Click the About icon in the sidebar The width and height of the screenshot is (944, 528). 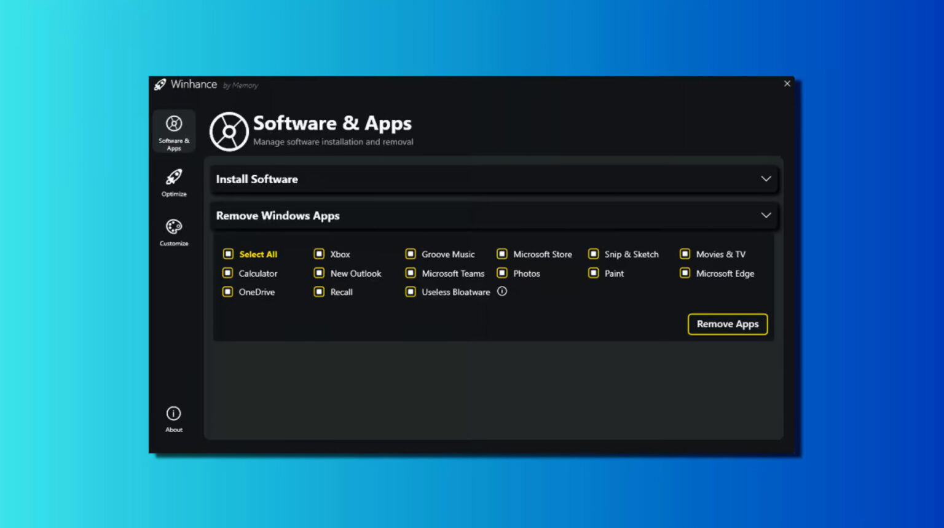pos(173,413)
